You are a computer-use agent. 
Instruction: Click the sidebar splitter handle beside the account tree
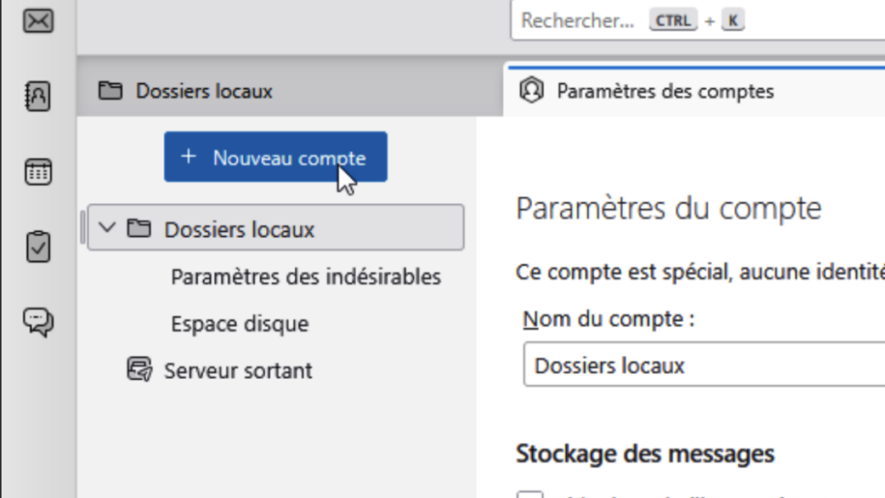(x=83, y=227)
